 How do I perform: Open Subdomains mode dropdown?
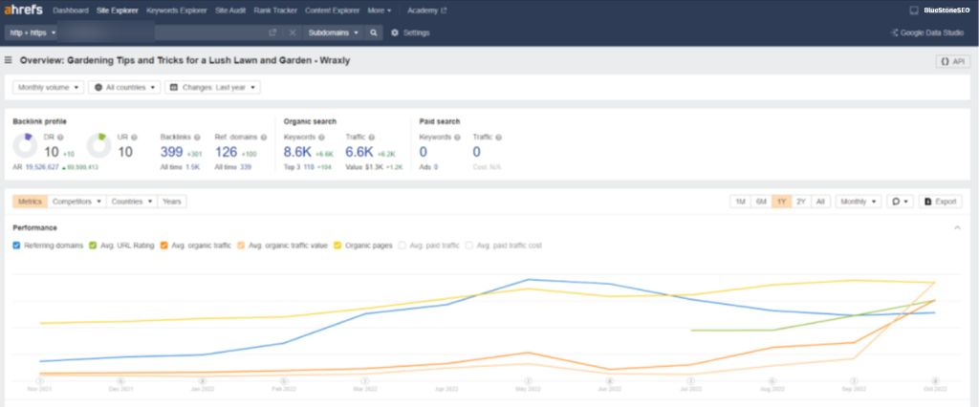click(333, 32)
